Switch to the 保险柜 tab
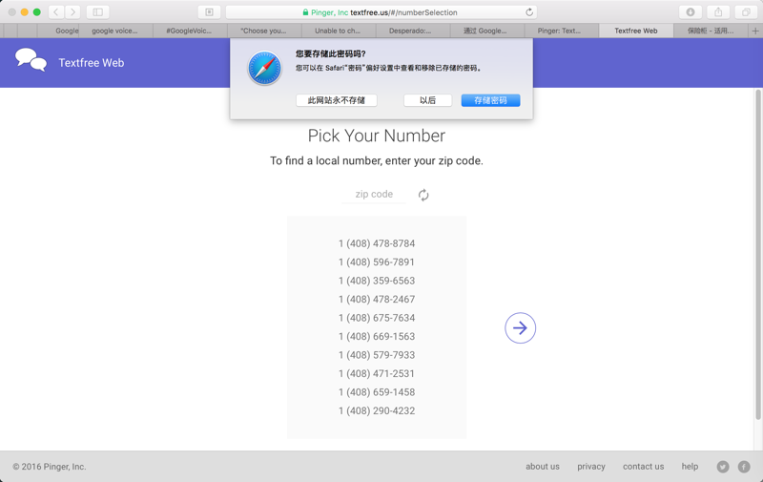 pos(711,31)
